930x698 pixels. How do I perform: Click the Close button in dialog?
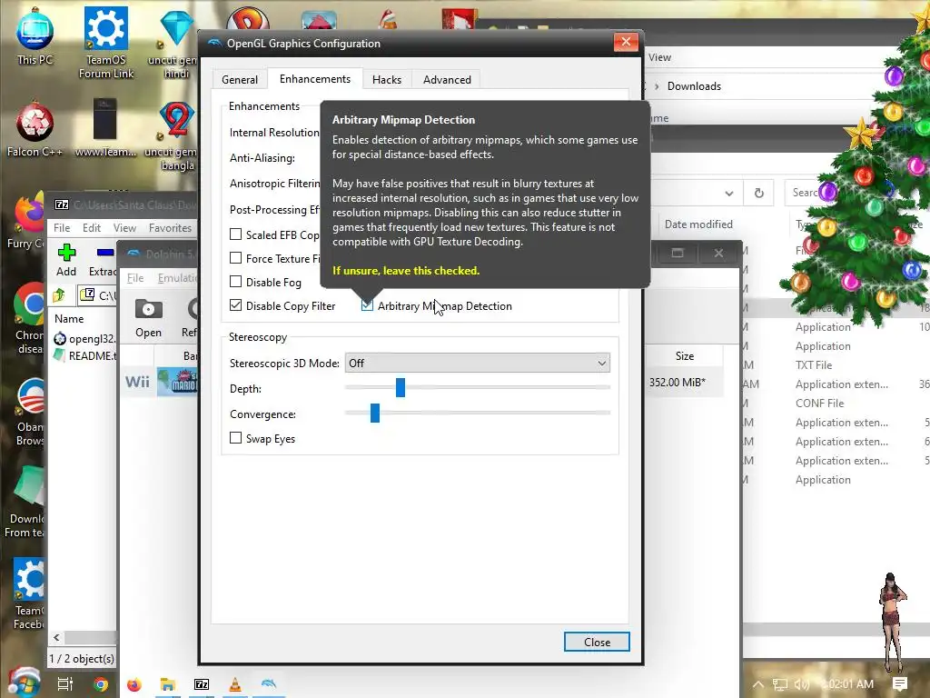click(x=597, y=642)
